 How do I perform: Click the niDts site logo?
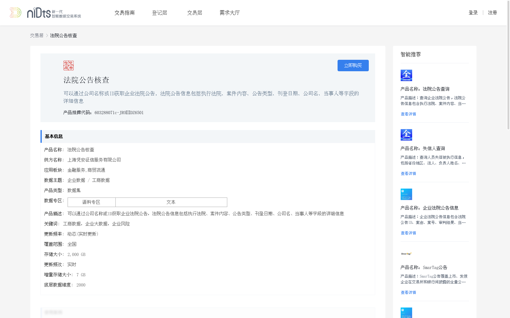point(54,13)
